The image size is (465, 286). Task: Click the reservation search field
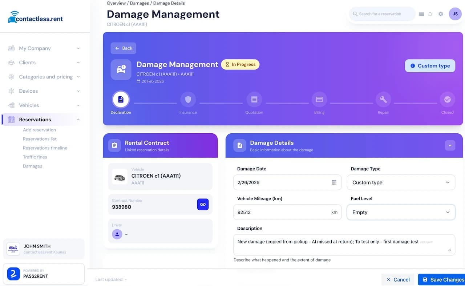click(381, 14)
